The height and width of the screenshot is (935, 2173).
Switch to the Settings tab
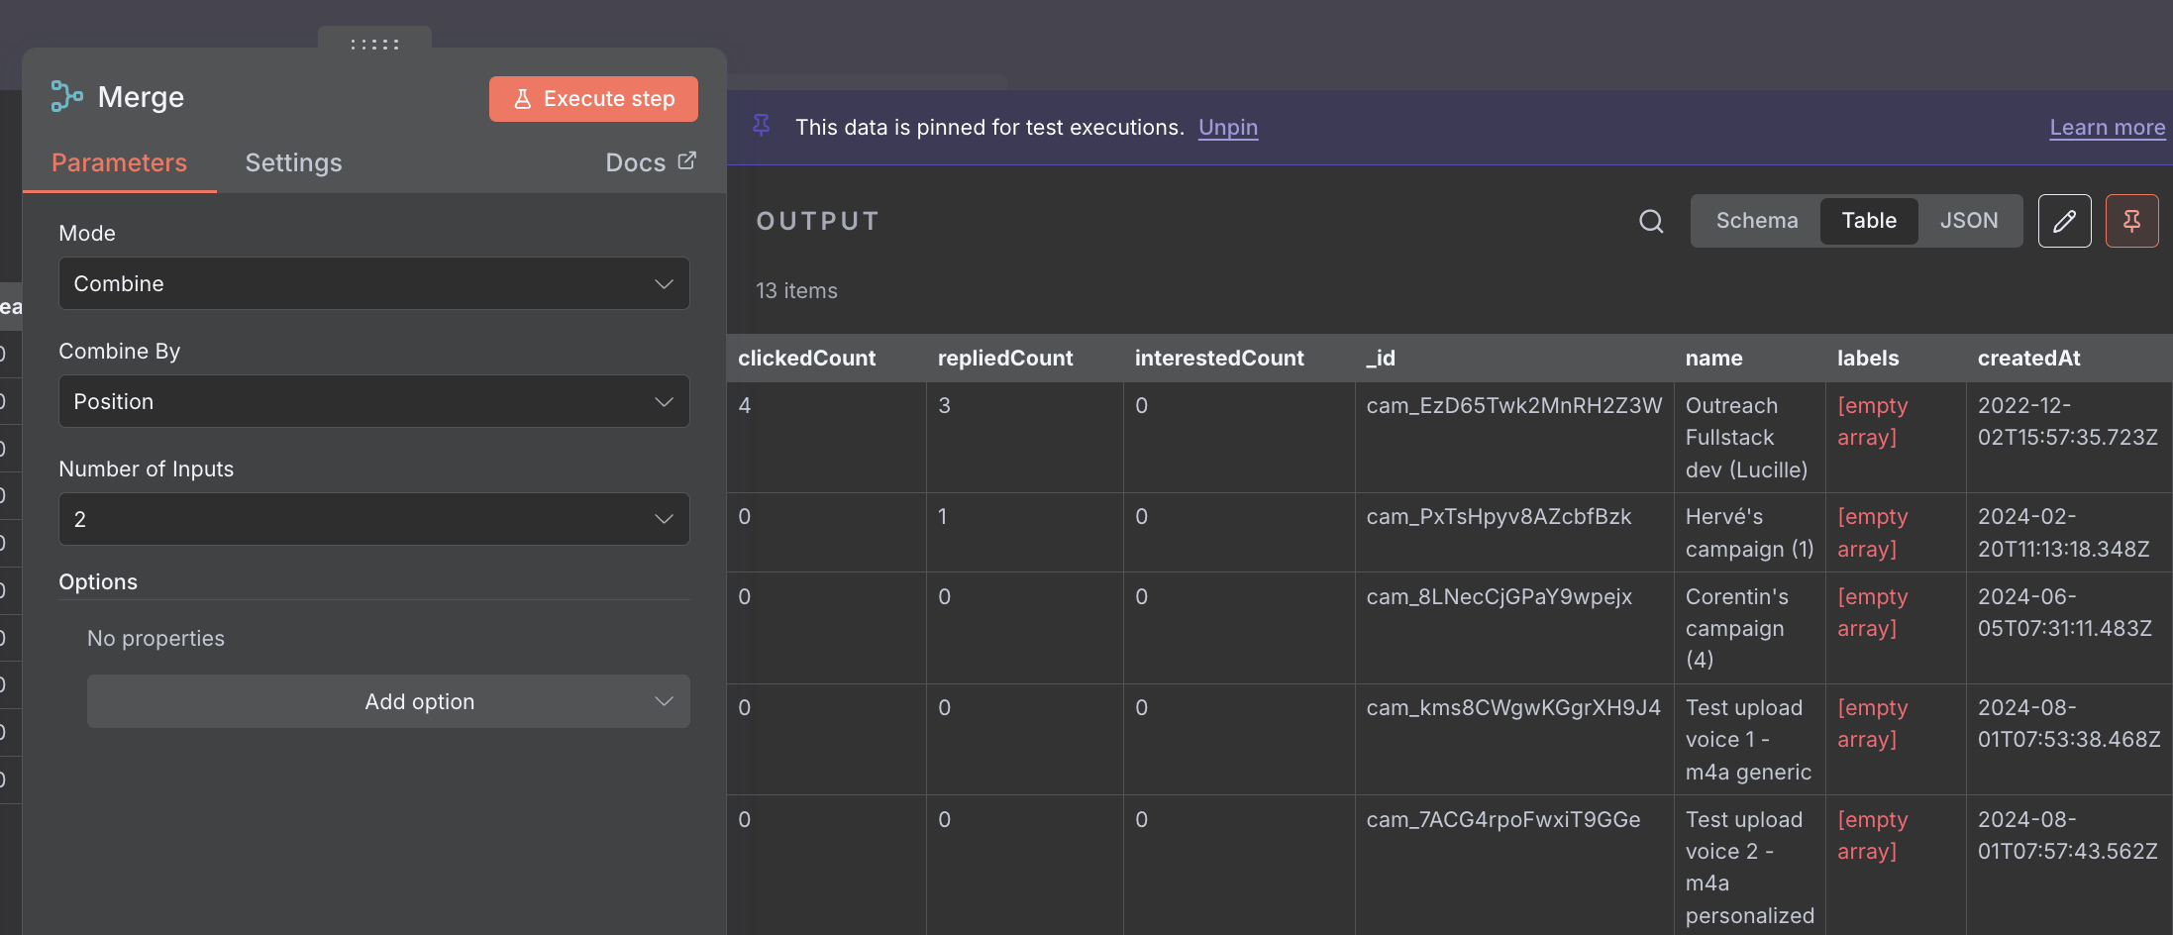293,162
